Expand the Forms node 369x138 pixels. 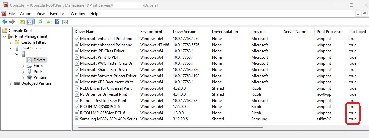click(23, 66)
